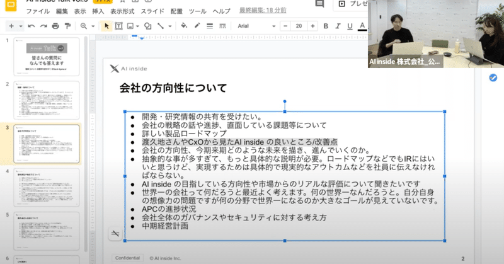Open the border dash style options
This screenshot has height=264, width=504.
(222, 26)
